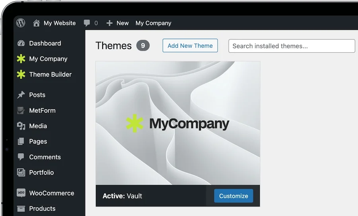Open Comments in sidebar
The width and height of the screenshot is (358, 216).
point(45,157)
